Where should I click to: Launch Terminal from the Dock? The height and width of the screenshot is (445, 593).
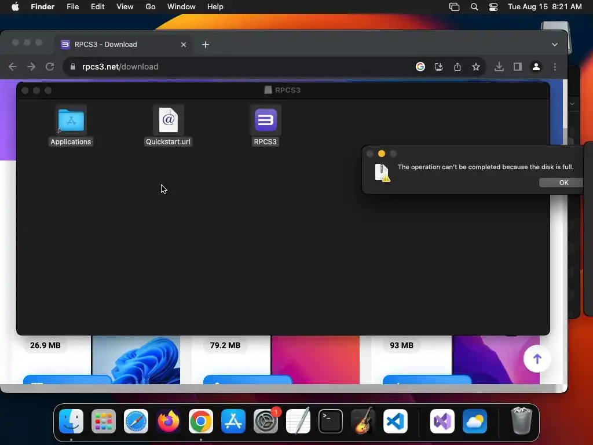click(331, 421)
